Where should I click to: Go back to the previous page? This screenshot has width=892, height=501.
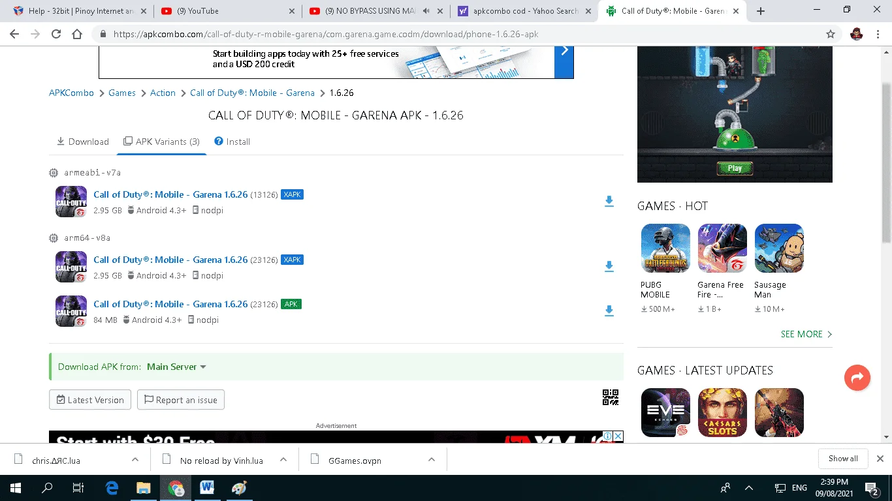pyautogui.click(x=14, y=34)
